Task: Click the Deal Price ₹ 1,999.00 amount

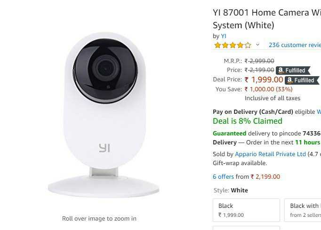Action: [x=264, y=79]
